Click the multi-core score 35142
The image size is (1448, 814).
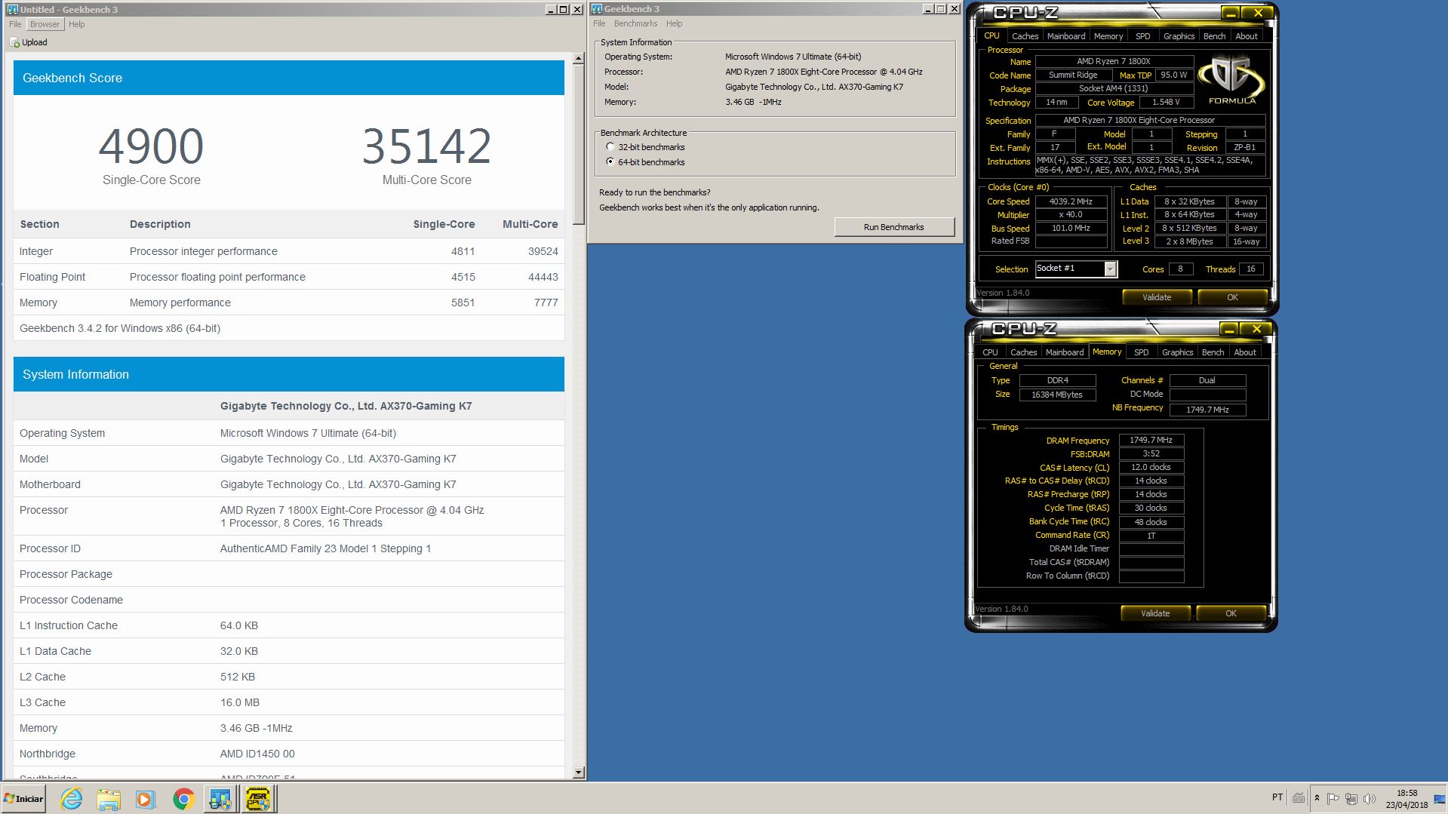pyautogui.click(x=426, y=146)
